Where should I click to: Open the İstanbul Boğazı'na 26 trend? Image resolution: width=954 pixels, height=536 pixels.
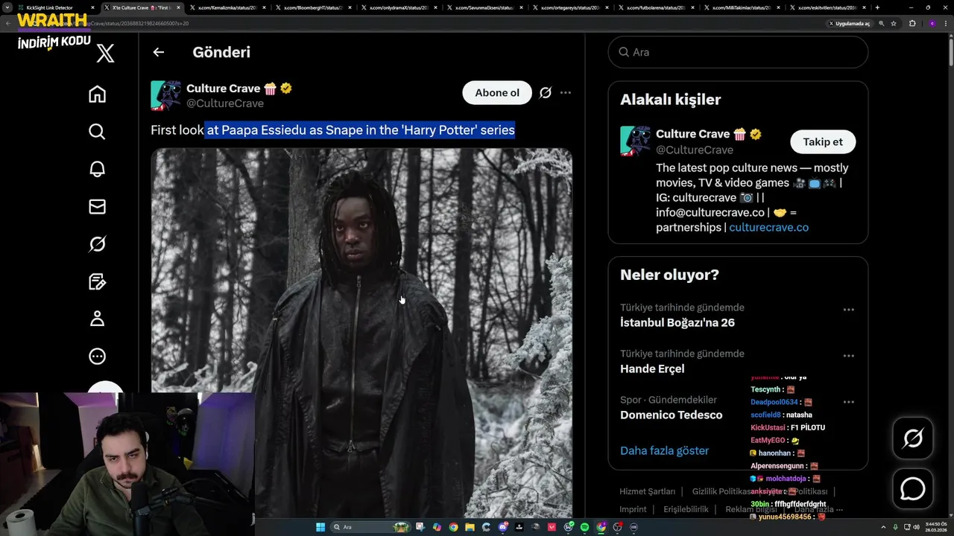click(x=677, y=322)
